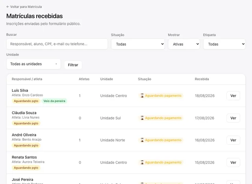Click hourglass icon in Cláudia Souza row
The height and width of the screenshot is (184, 252).
click(142, 118)
